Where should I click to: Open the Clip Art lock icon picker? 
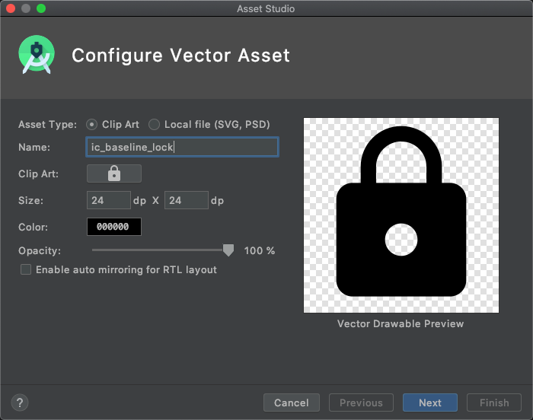[114, 174]
